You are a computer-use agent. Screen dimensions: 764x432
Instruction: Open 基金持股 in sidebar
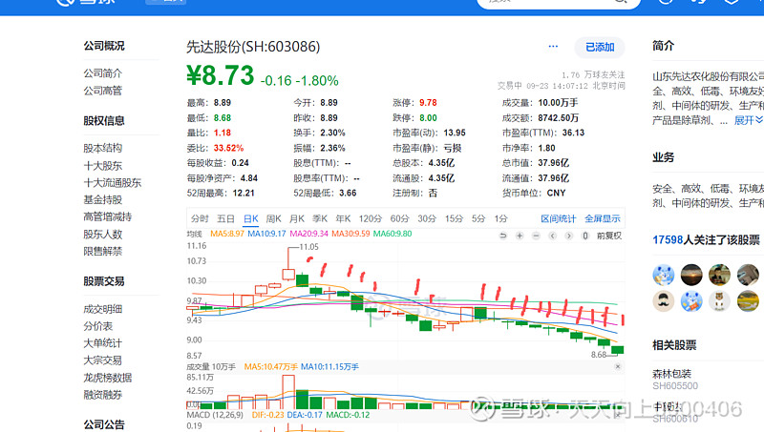coord(103,199)
